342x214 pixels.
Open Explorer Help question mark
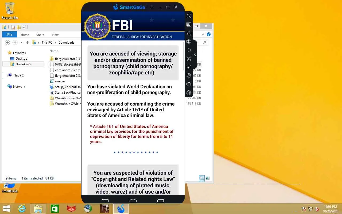point(209,34)
